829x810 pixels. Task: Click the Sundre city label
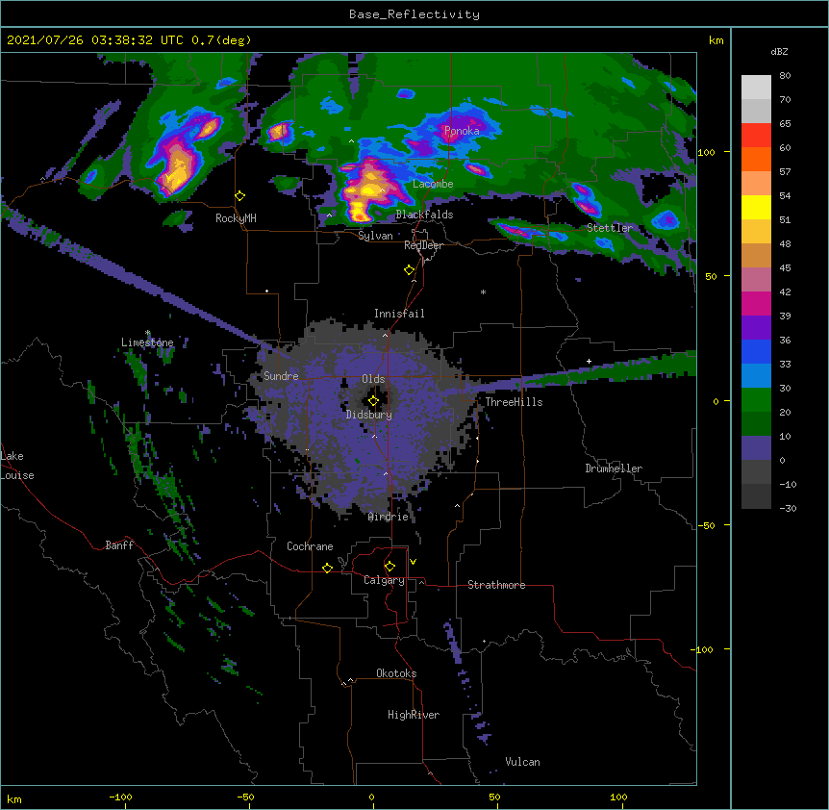pos(281,376)
